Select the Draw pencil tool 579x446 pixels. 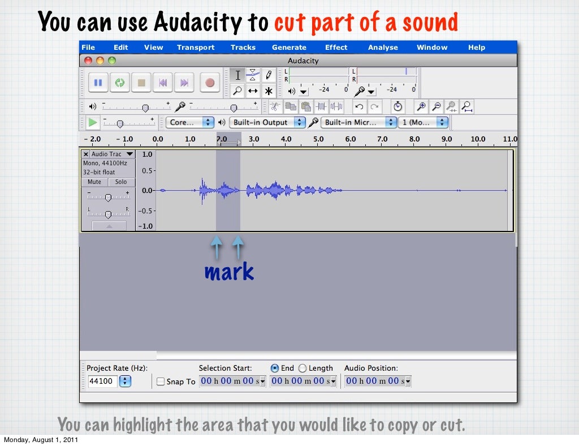(x=269, y=75)
